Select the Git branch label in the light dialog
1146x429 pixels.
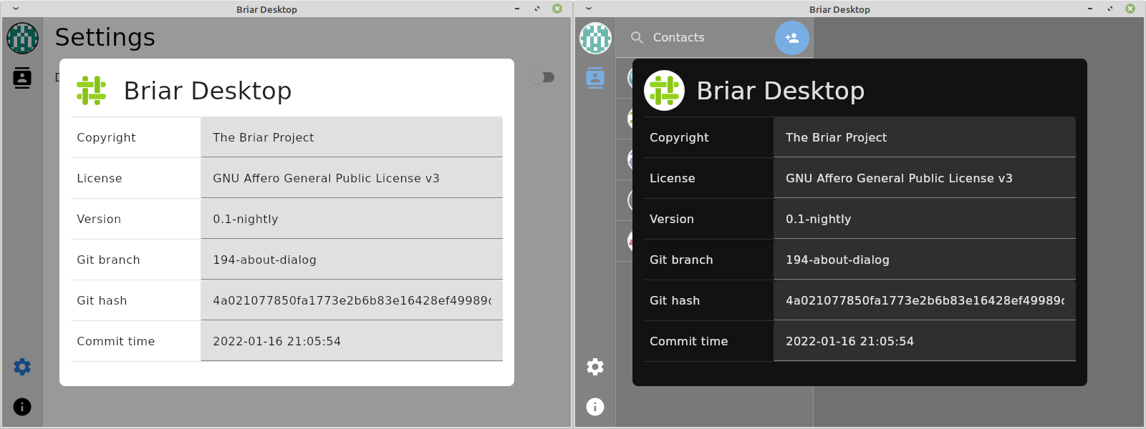click(108, 260)
